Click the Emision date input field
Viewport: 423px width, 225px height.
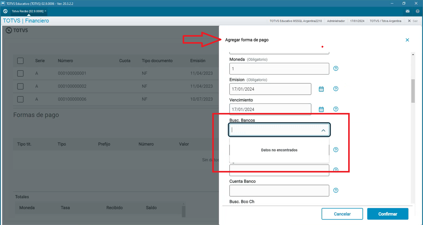[x=270, y=89]
